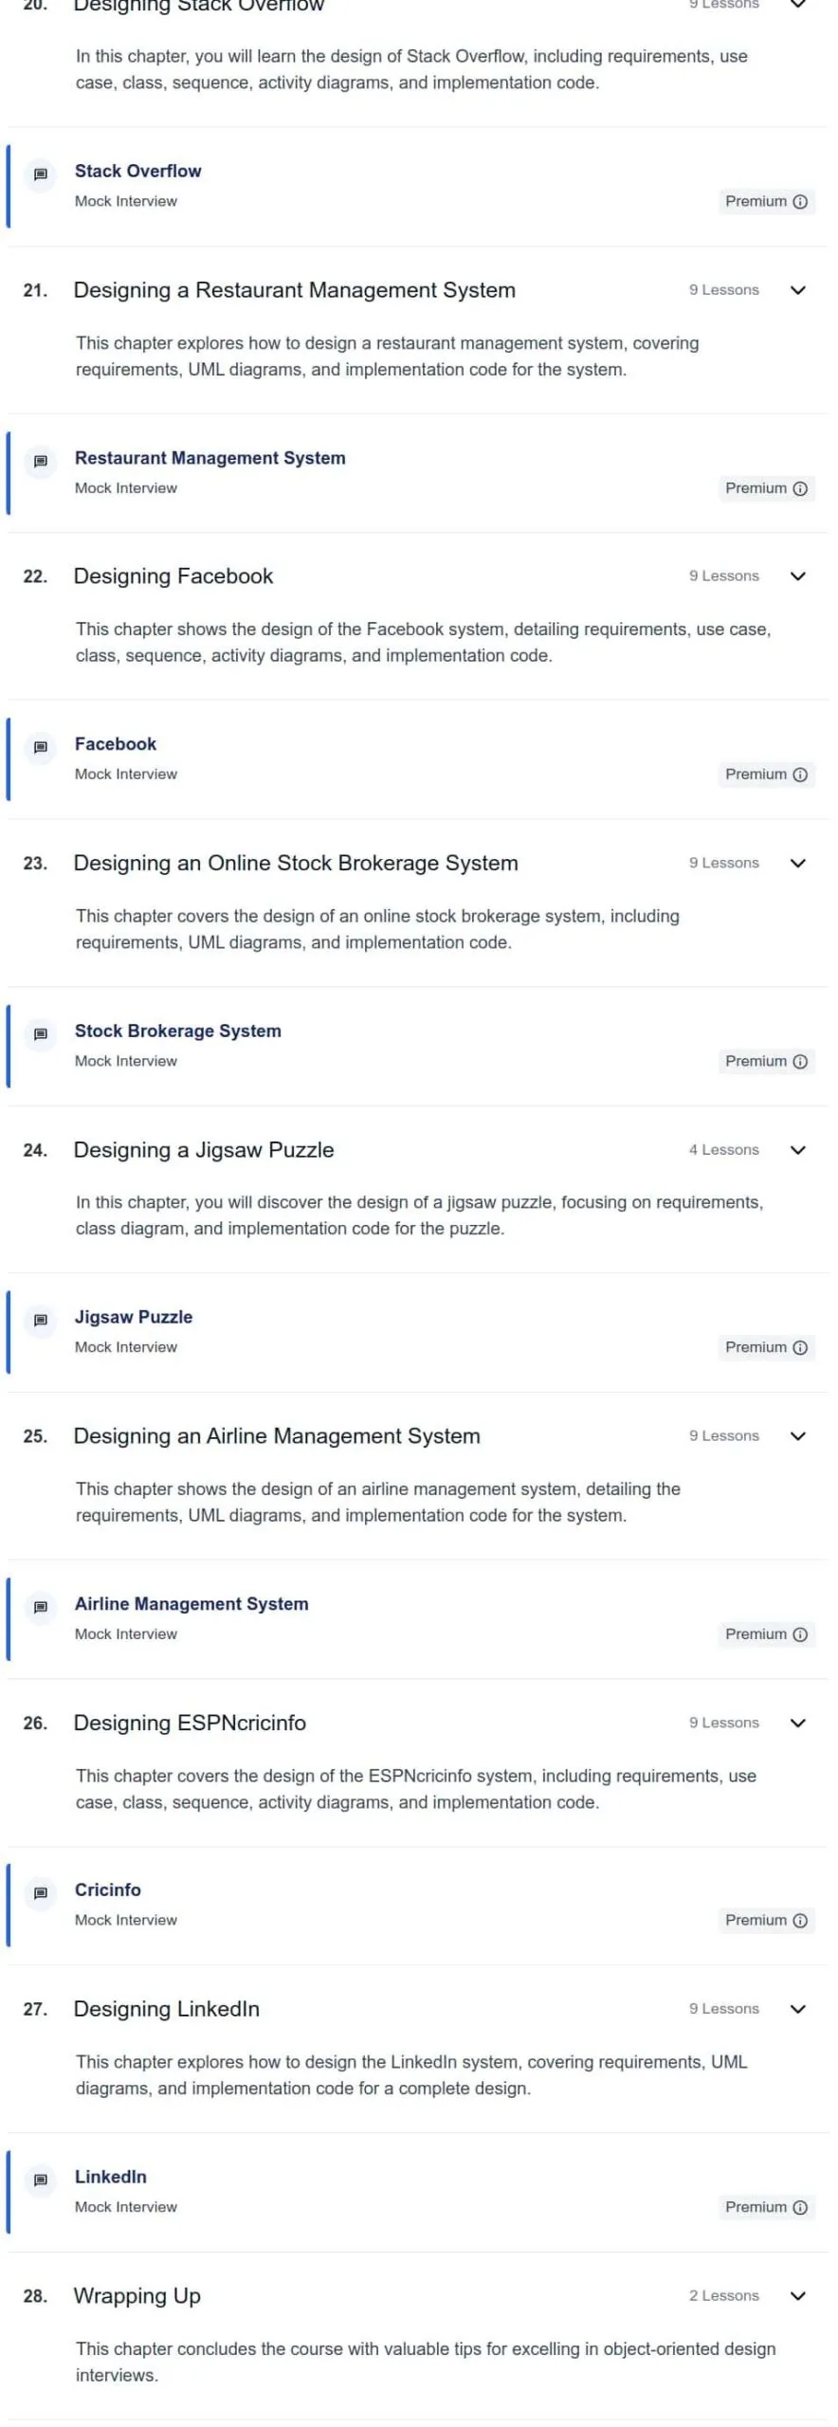Expand the Wrapping Up chapter chevron

point(798,2296)
